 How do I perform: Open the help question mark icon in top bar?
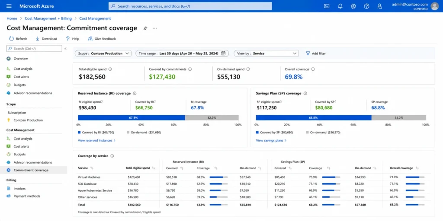point(366,6)
